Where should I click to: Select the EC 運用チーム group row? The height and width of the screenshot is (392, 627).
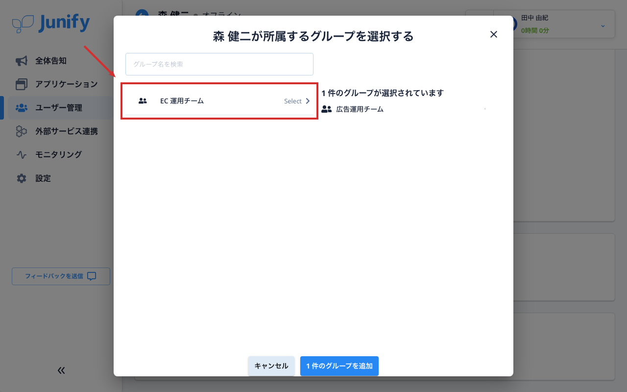219,101
